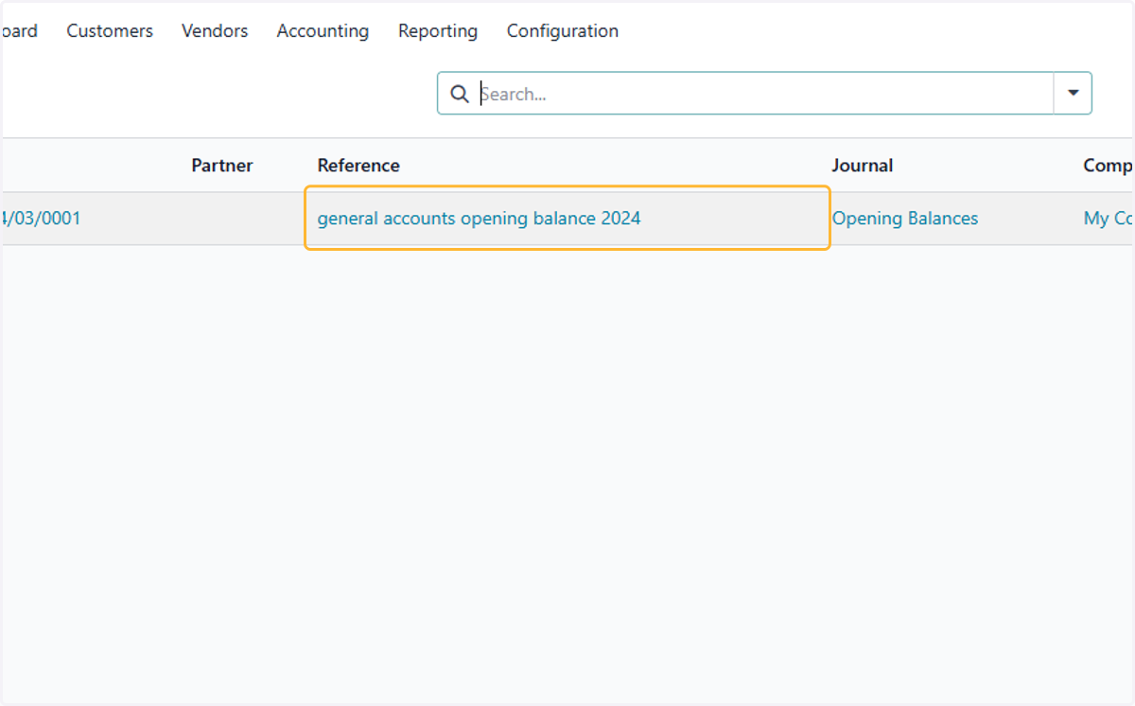Open the Vendors menu

pos(215,31)
